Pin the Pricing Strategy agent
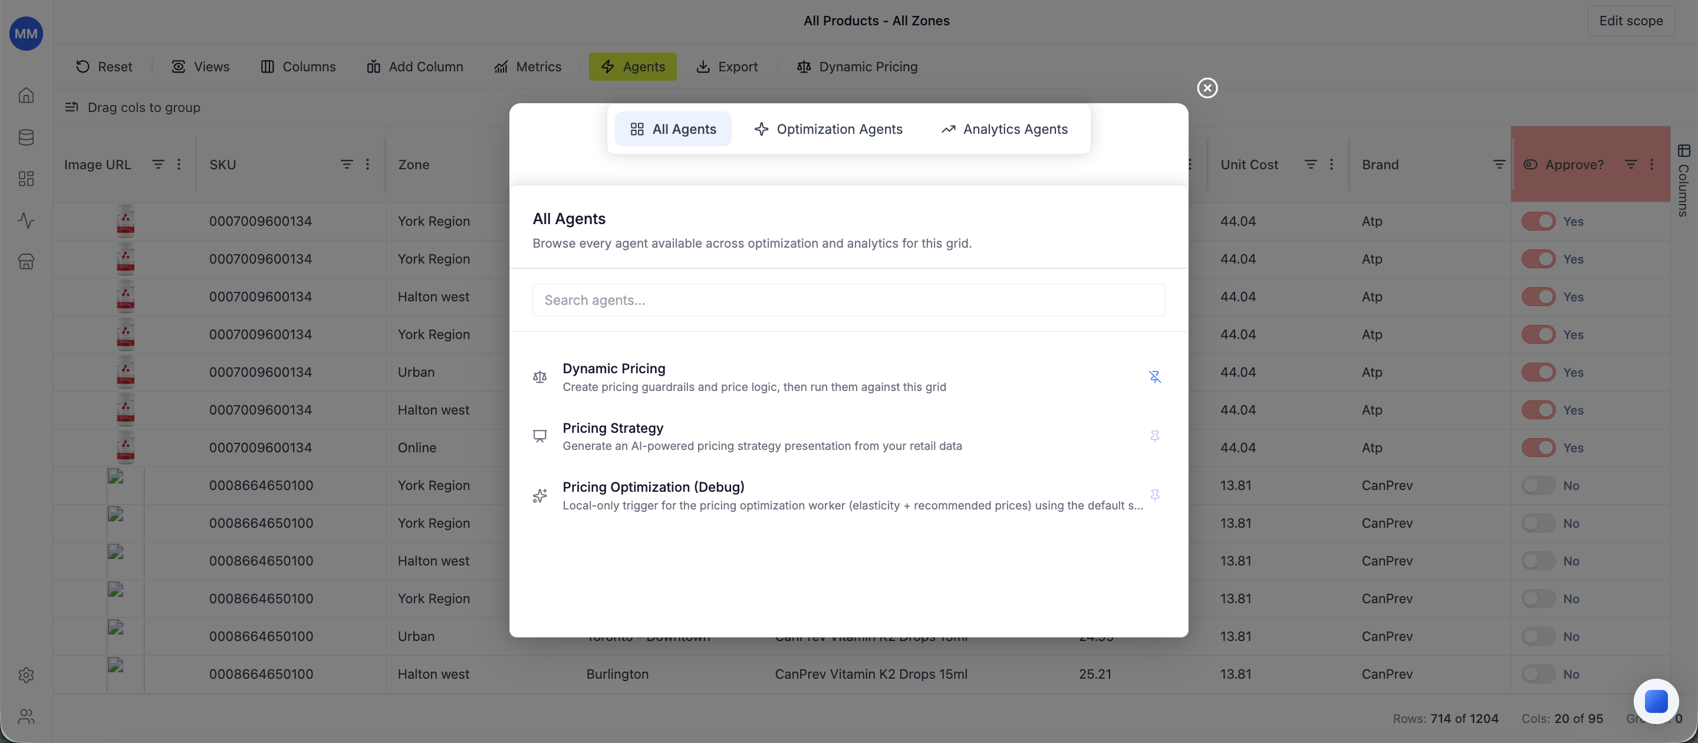The width and height of the screenshot is (1698, 743). (1154, 436)
